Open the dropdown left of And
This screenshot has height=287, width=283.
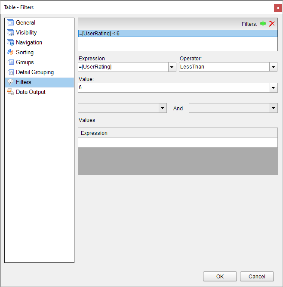click(163, 108)
